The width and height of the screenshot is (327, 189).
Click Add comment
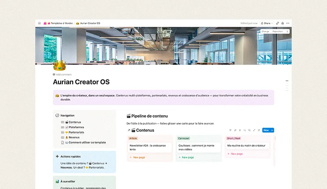click(62, 74)
